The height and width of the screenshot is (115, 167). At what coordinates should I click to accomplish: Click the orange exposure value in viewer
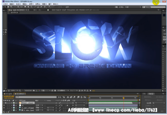tap(94, 91)
